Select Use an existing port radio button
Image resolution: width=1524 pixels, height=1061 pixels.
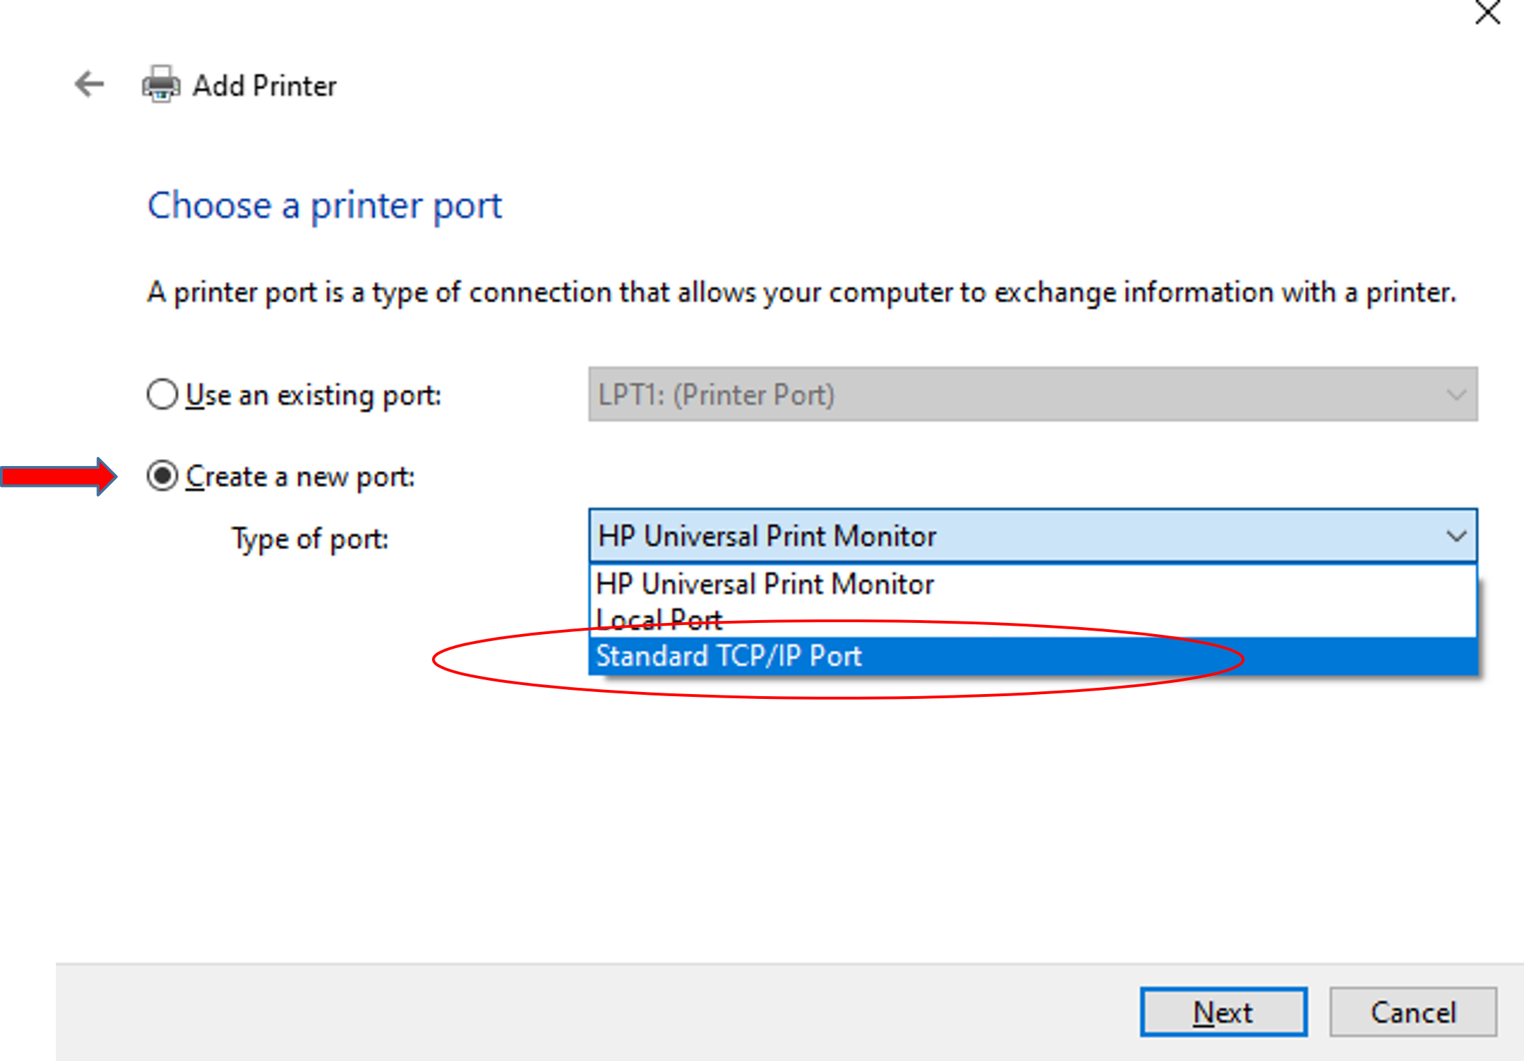162,394
